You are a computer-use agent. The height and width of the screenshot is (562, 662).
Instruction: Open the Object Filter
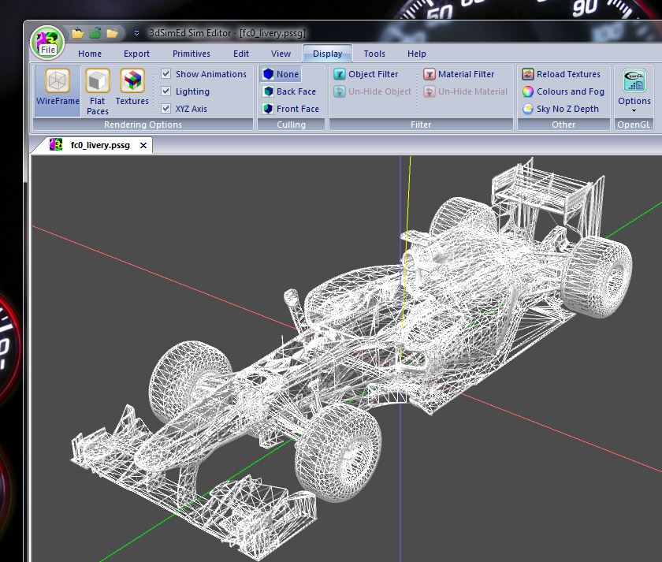[366, 74]
